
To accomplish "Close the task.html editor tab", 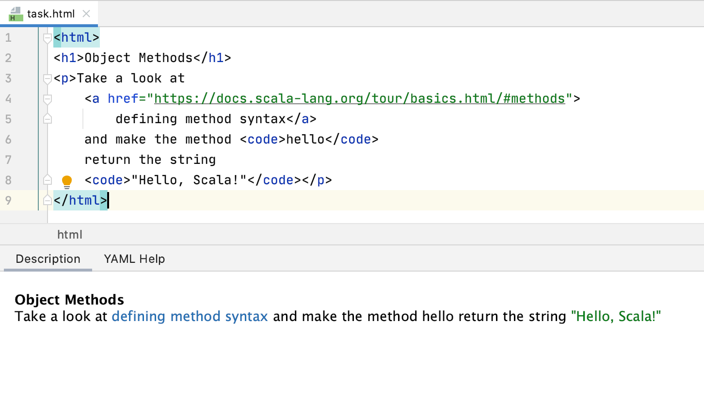I will (86, 14).
